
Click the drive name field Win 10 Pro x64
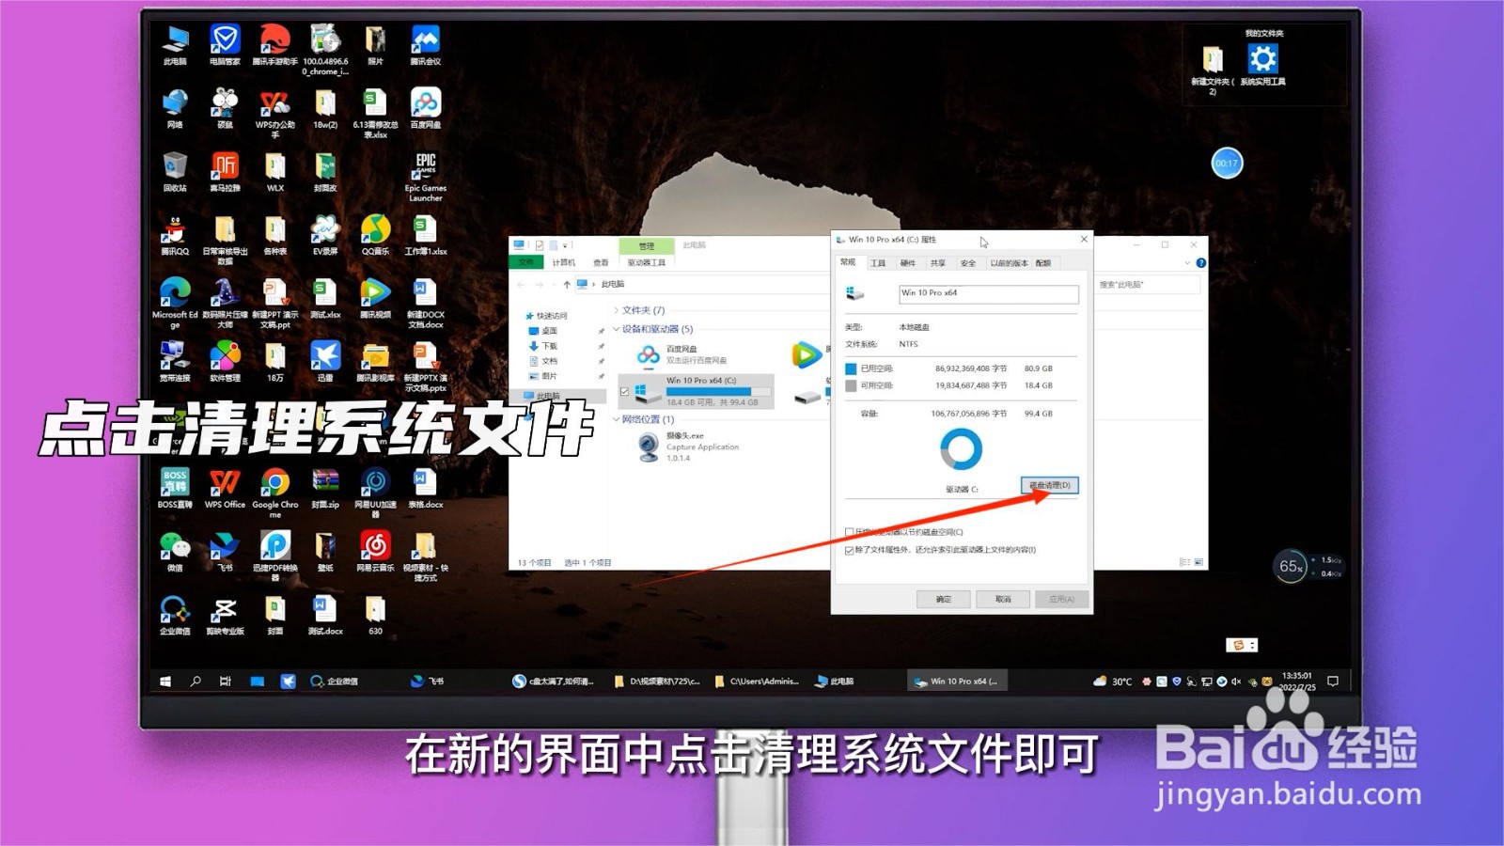click(x=988, y=293)
